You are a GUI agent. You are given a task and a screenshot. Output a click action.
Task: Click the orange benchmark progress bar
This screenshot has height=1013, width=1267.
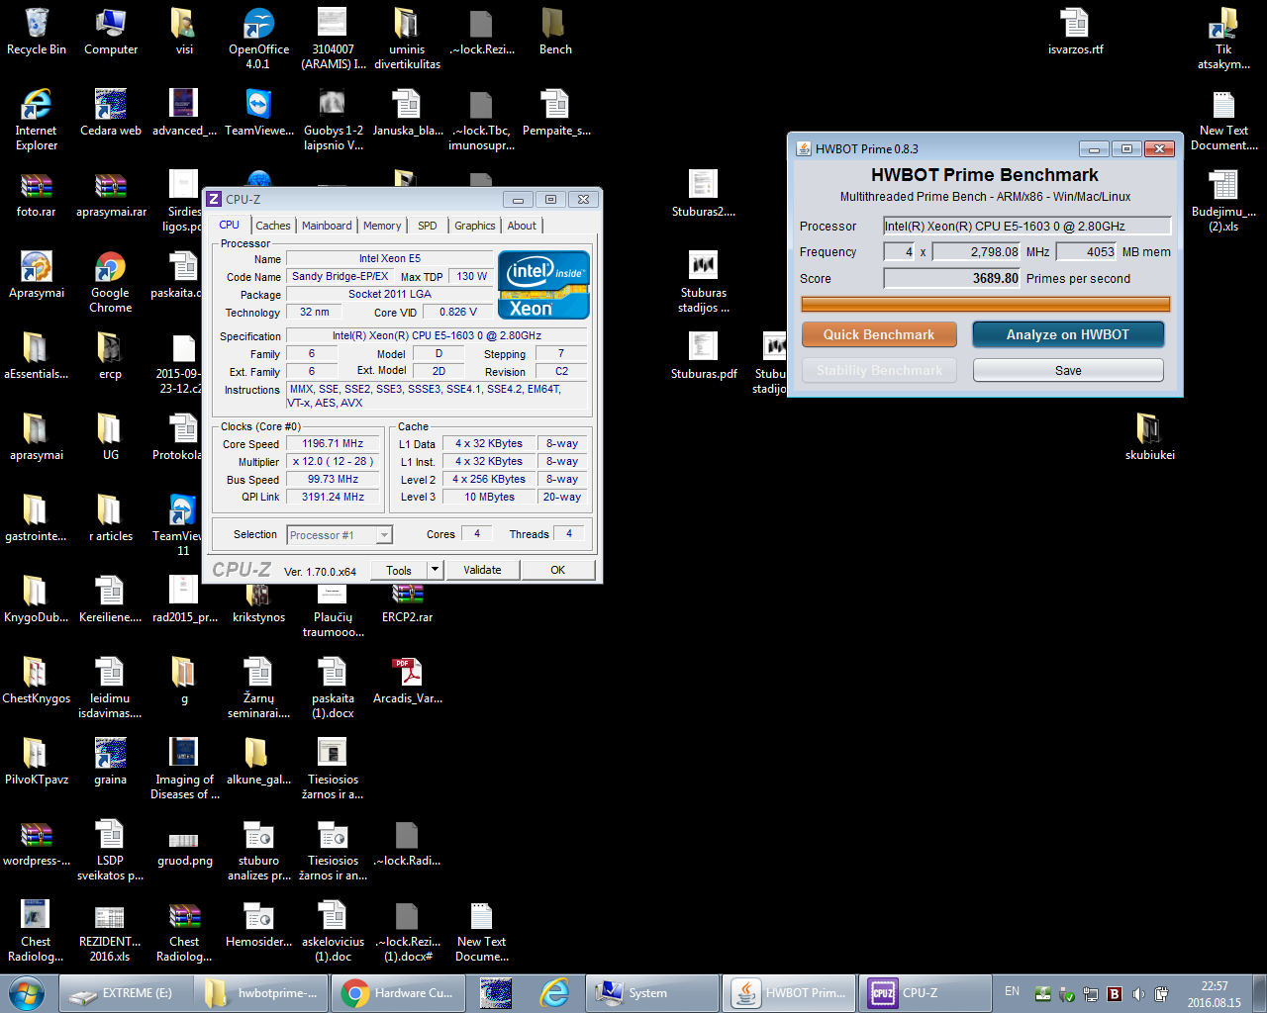tap(985, 304)
